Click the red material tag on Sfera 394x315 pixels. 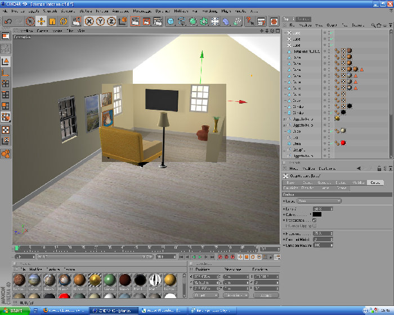click(343, 143)
